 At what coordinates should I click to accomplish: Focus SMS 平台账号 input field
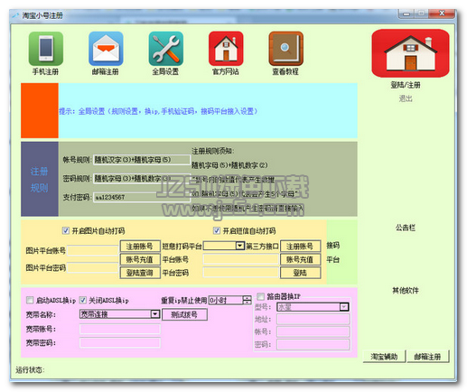240,259
